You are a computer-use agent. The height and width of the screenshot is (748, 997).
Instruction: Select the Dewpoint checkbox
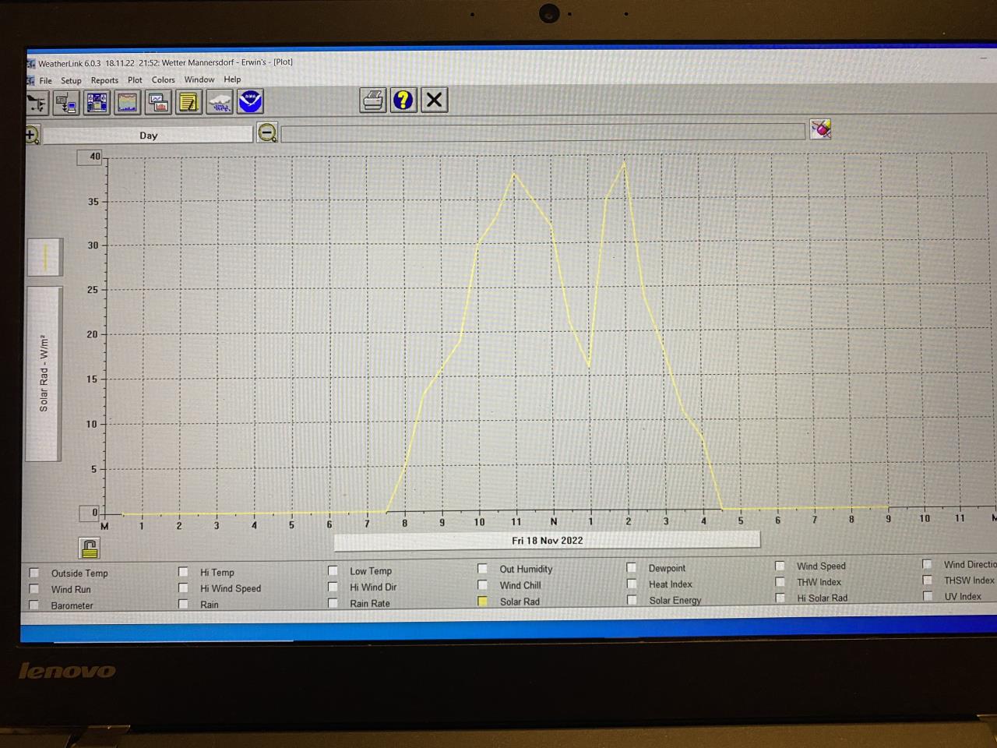[x=631, y=568]
